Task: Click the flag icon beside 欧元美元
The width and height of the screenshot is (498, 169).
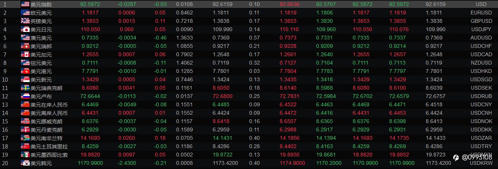Action: 25,13
